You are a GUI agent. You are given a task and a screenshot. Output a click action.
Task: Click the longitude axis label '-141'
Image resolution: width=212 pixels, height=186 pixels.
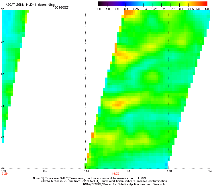click(127, 171)
